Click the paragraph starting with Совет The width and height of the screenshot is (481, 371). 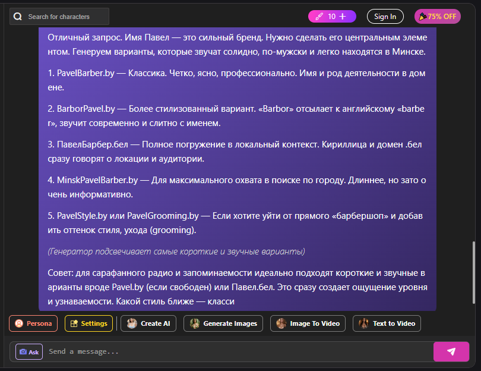238,287
